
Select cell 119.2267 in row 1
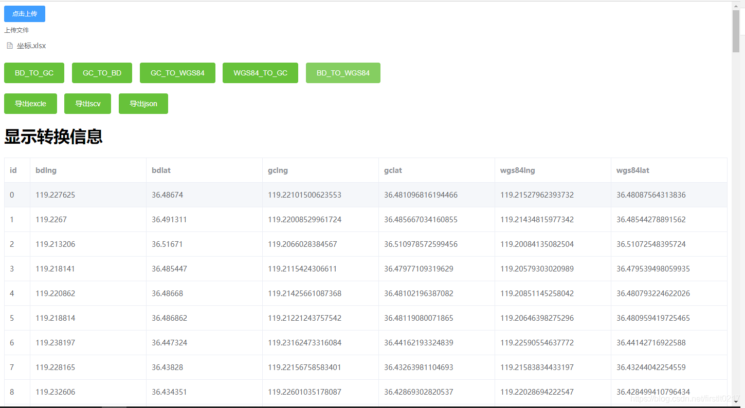pos(88,220)
